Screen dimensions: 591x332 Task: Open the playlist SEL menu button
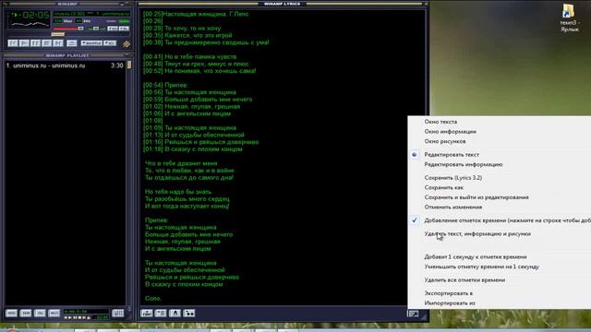(x=40, y=314)
